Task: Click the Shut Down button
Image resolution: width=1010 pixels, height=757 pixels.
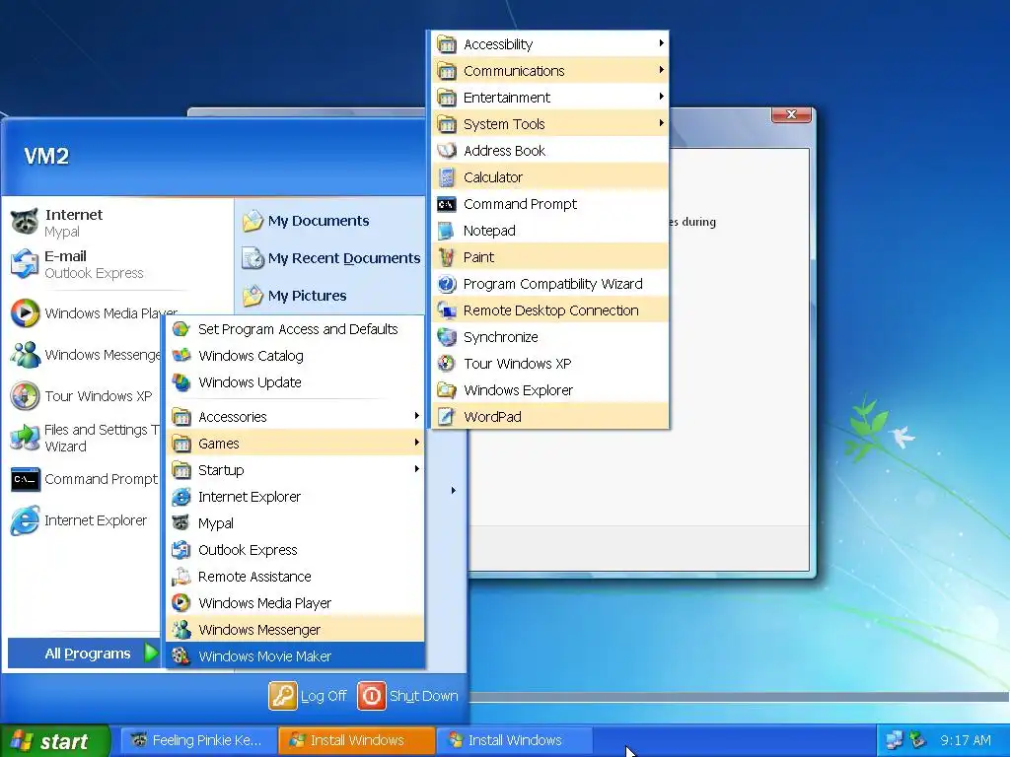Action: coord(407,696)
